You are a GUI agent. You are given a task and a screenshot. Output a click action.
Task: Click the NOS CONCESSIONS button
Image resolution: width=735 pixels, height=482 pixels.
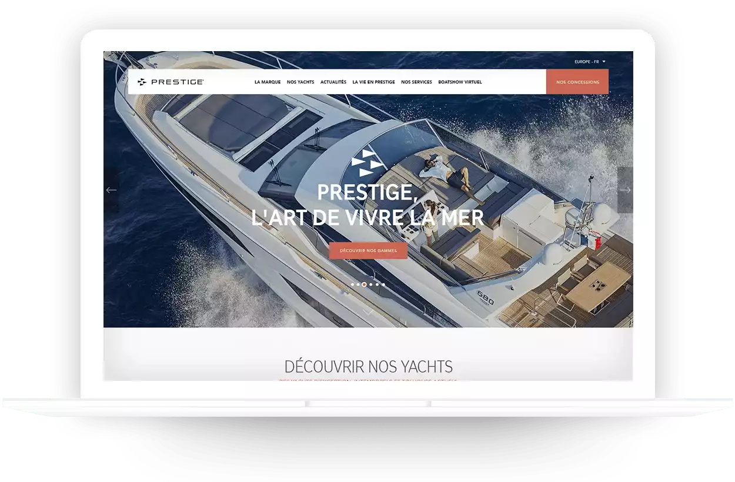tap(577, 82)
